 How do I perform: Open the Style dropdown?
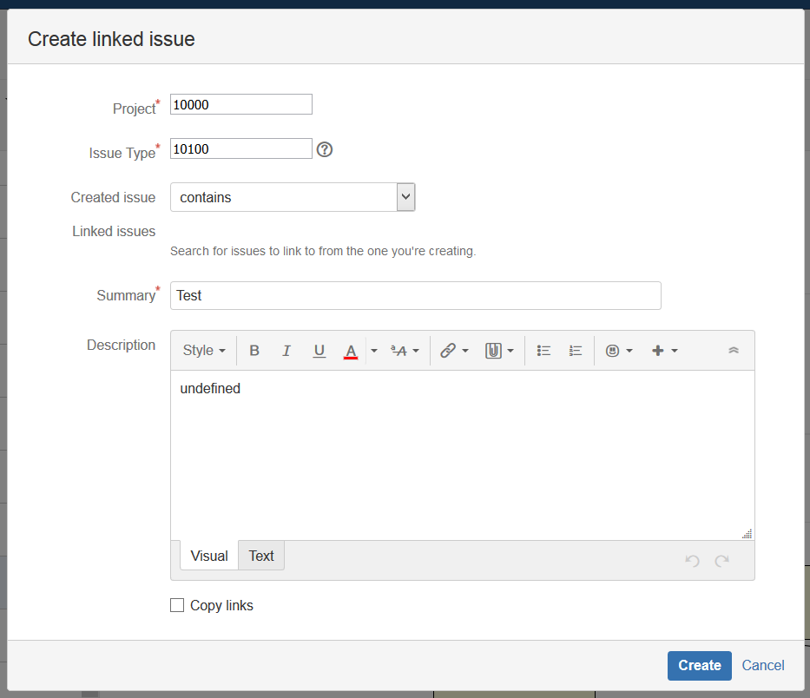[204, 351]
